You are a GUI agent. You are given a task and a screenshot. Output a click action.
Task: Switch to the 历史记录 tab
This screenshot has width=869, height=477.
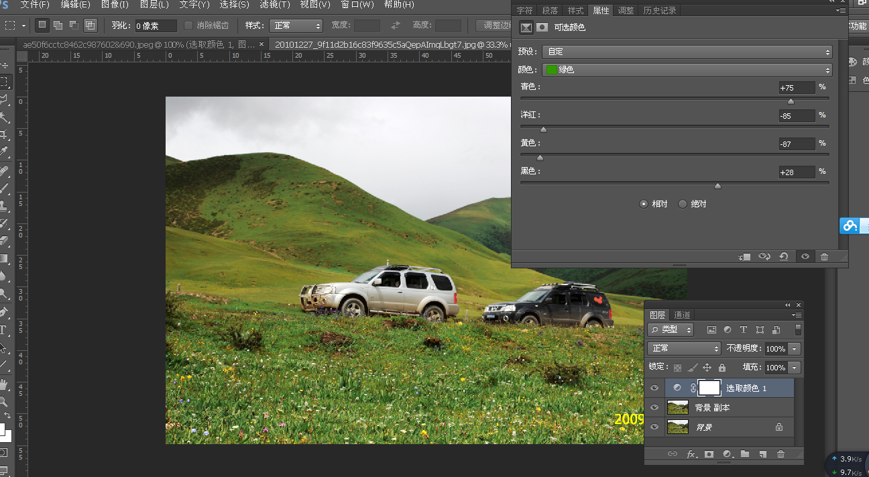[660, 10]
